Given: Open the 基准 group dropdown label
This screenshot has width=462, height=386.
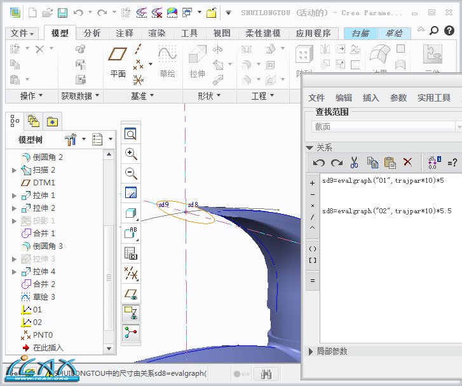Looking at the screenshot, I should pyautogui.click(x=139, y=96).
